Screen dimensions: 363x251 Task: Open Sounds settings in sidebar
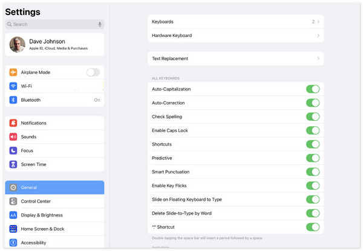click(x=54, y=136)
